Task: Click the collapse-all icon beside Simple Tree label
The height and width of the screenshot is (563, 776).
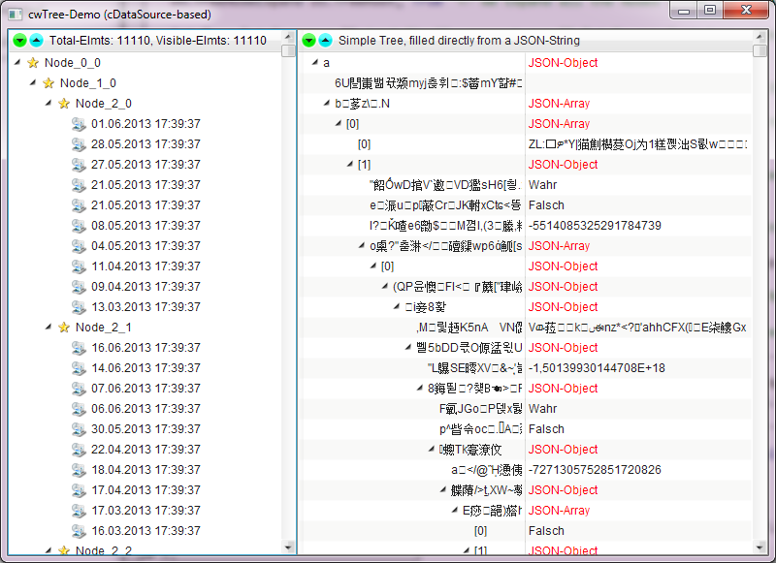Action: [324, 41]
